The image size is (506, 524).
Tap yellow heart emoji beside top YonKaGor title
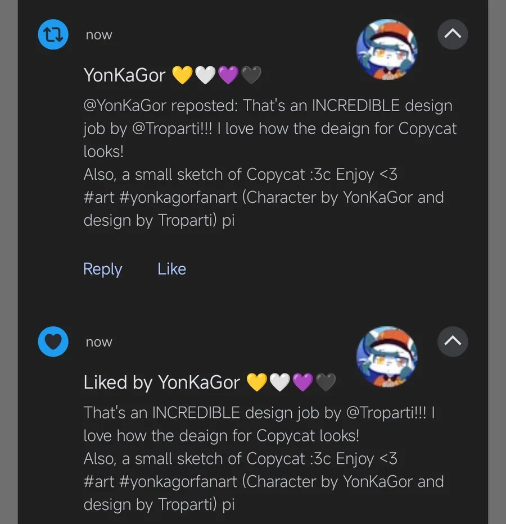click(x=182, y=75)
